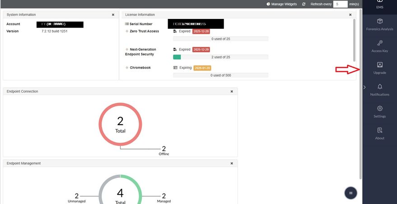Open the About page
Viewport: 397px width, 204px height.
click(x=379, y=134)
